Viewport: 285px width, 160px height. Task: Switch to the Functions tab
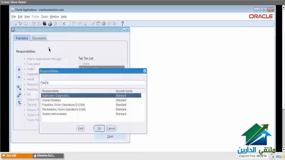tap(22, 38)
